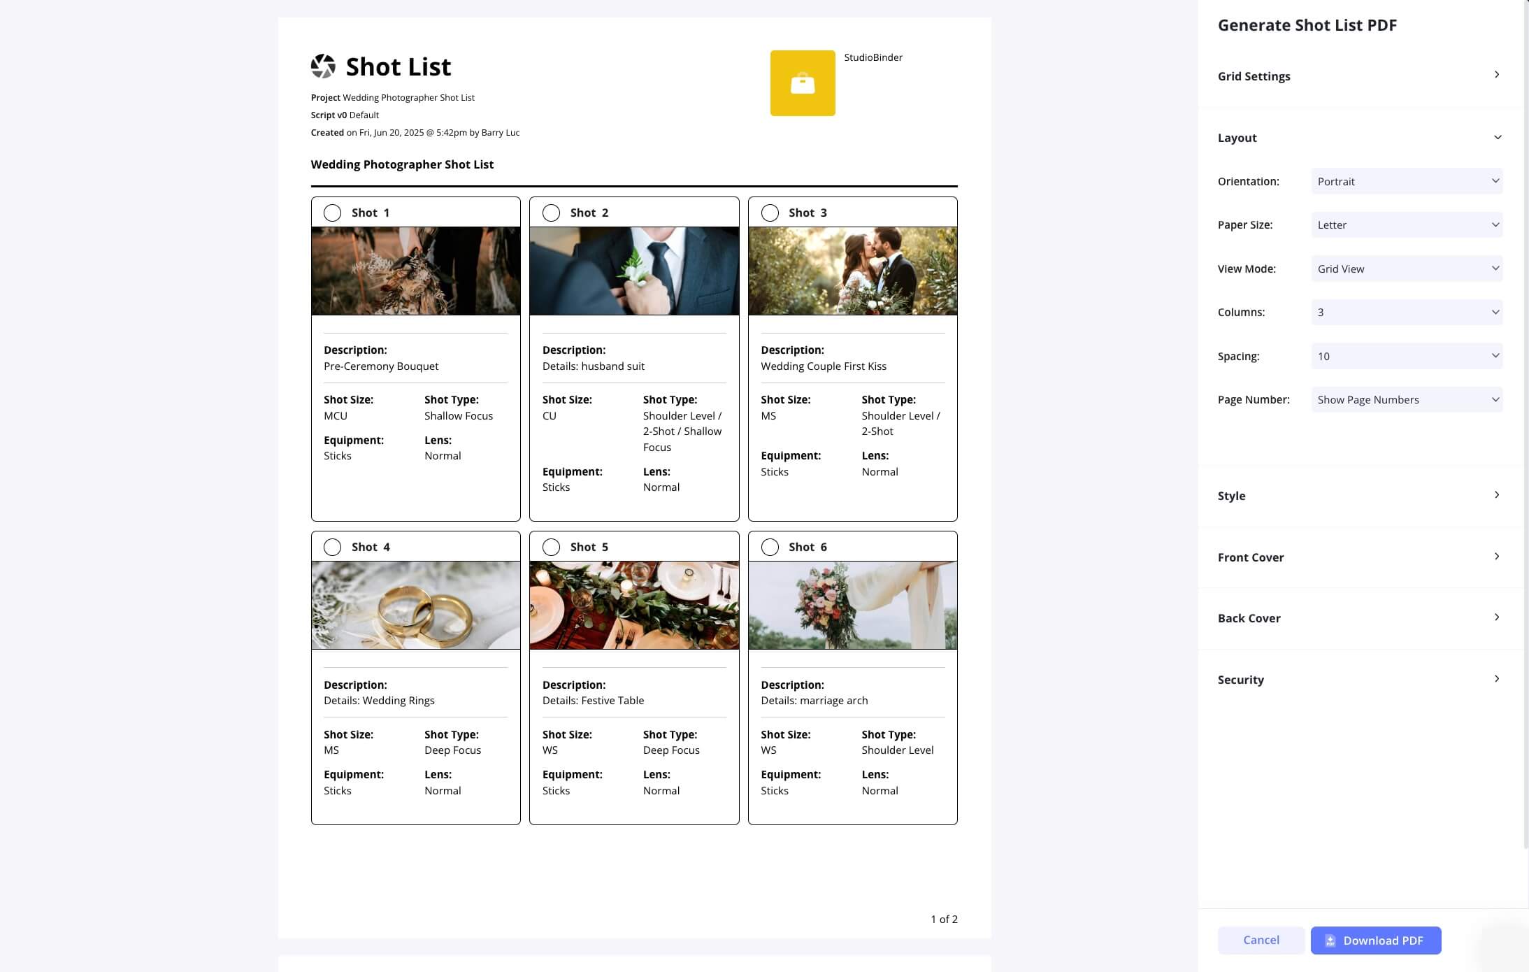Click the 'Script v0 Default' line
1529x972 pixels.
(x=345, y=115)
